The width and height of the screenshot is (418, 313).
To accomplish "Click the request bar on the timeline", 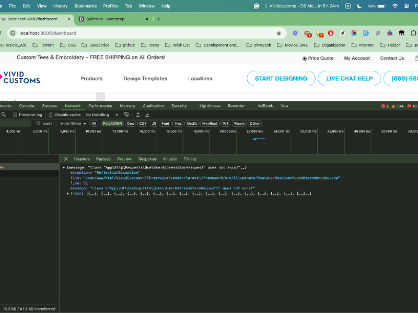I will [x=259, y=139].
